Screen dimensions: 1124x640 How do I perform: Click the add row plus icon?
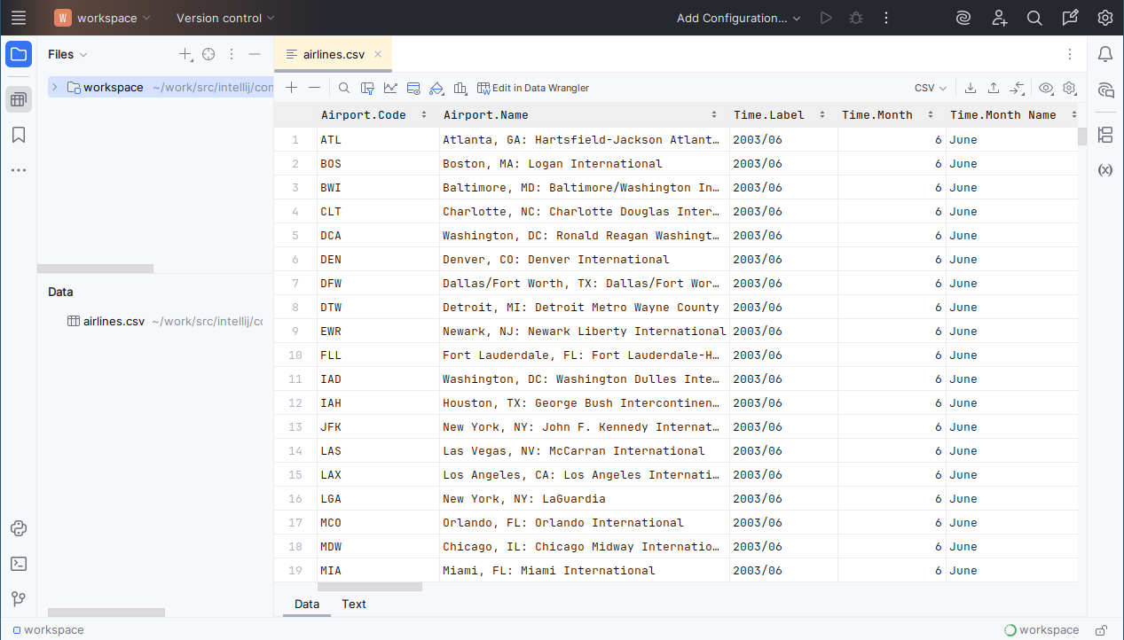[x=291, y=88]
